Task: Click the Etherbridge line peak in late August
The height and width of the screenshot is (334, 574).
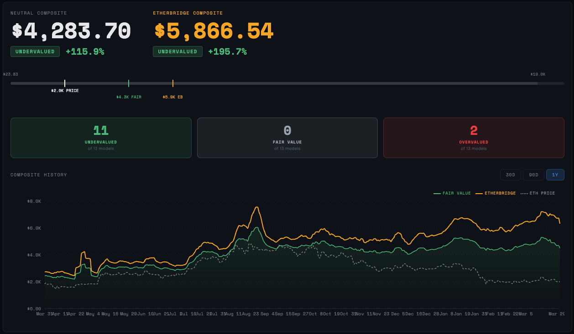Action: click(x=257, y=207)
